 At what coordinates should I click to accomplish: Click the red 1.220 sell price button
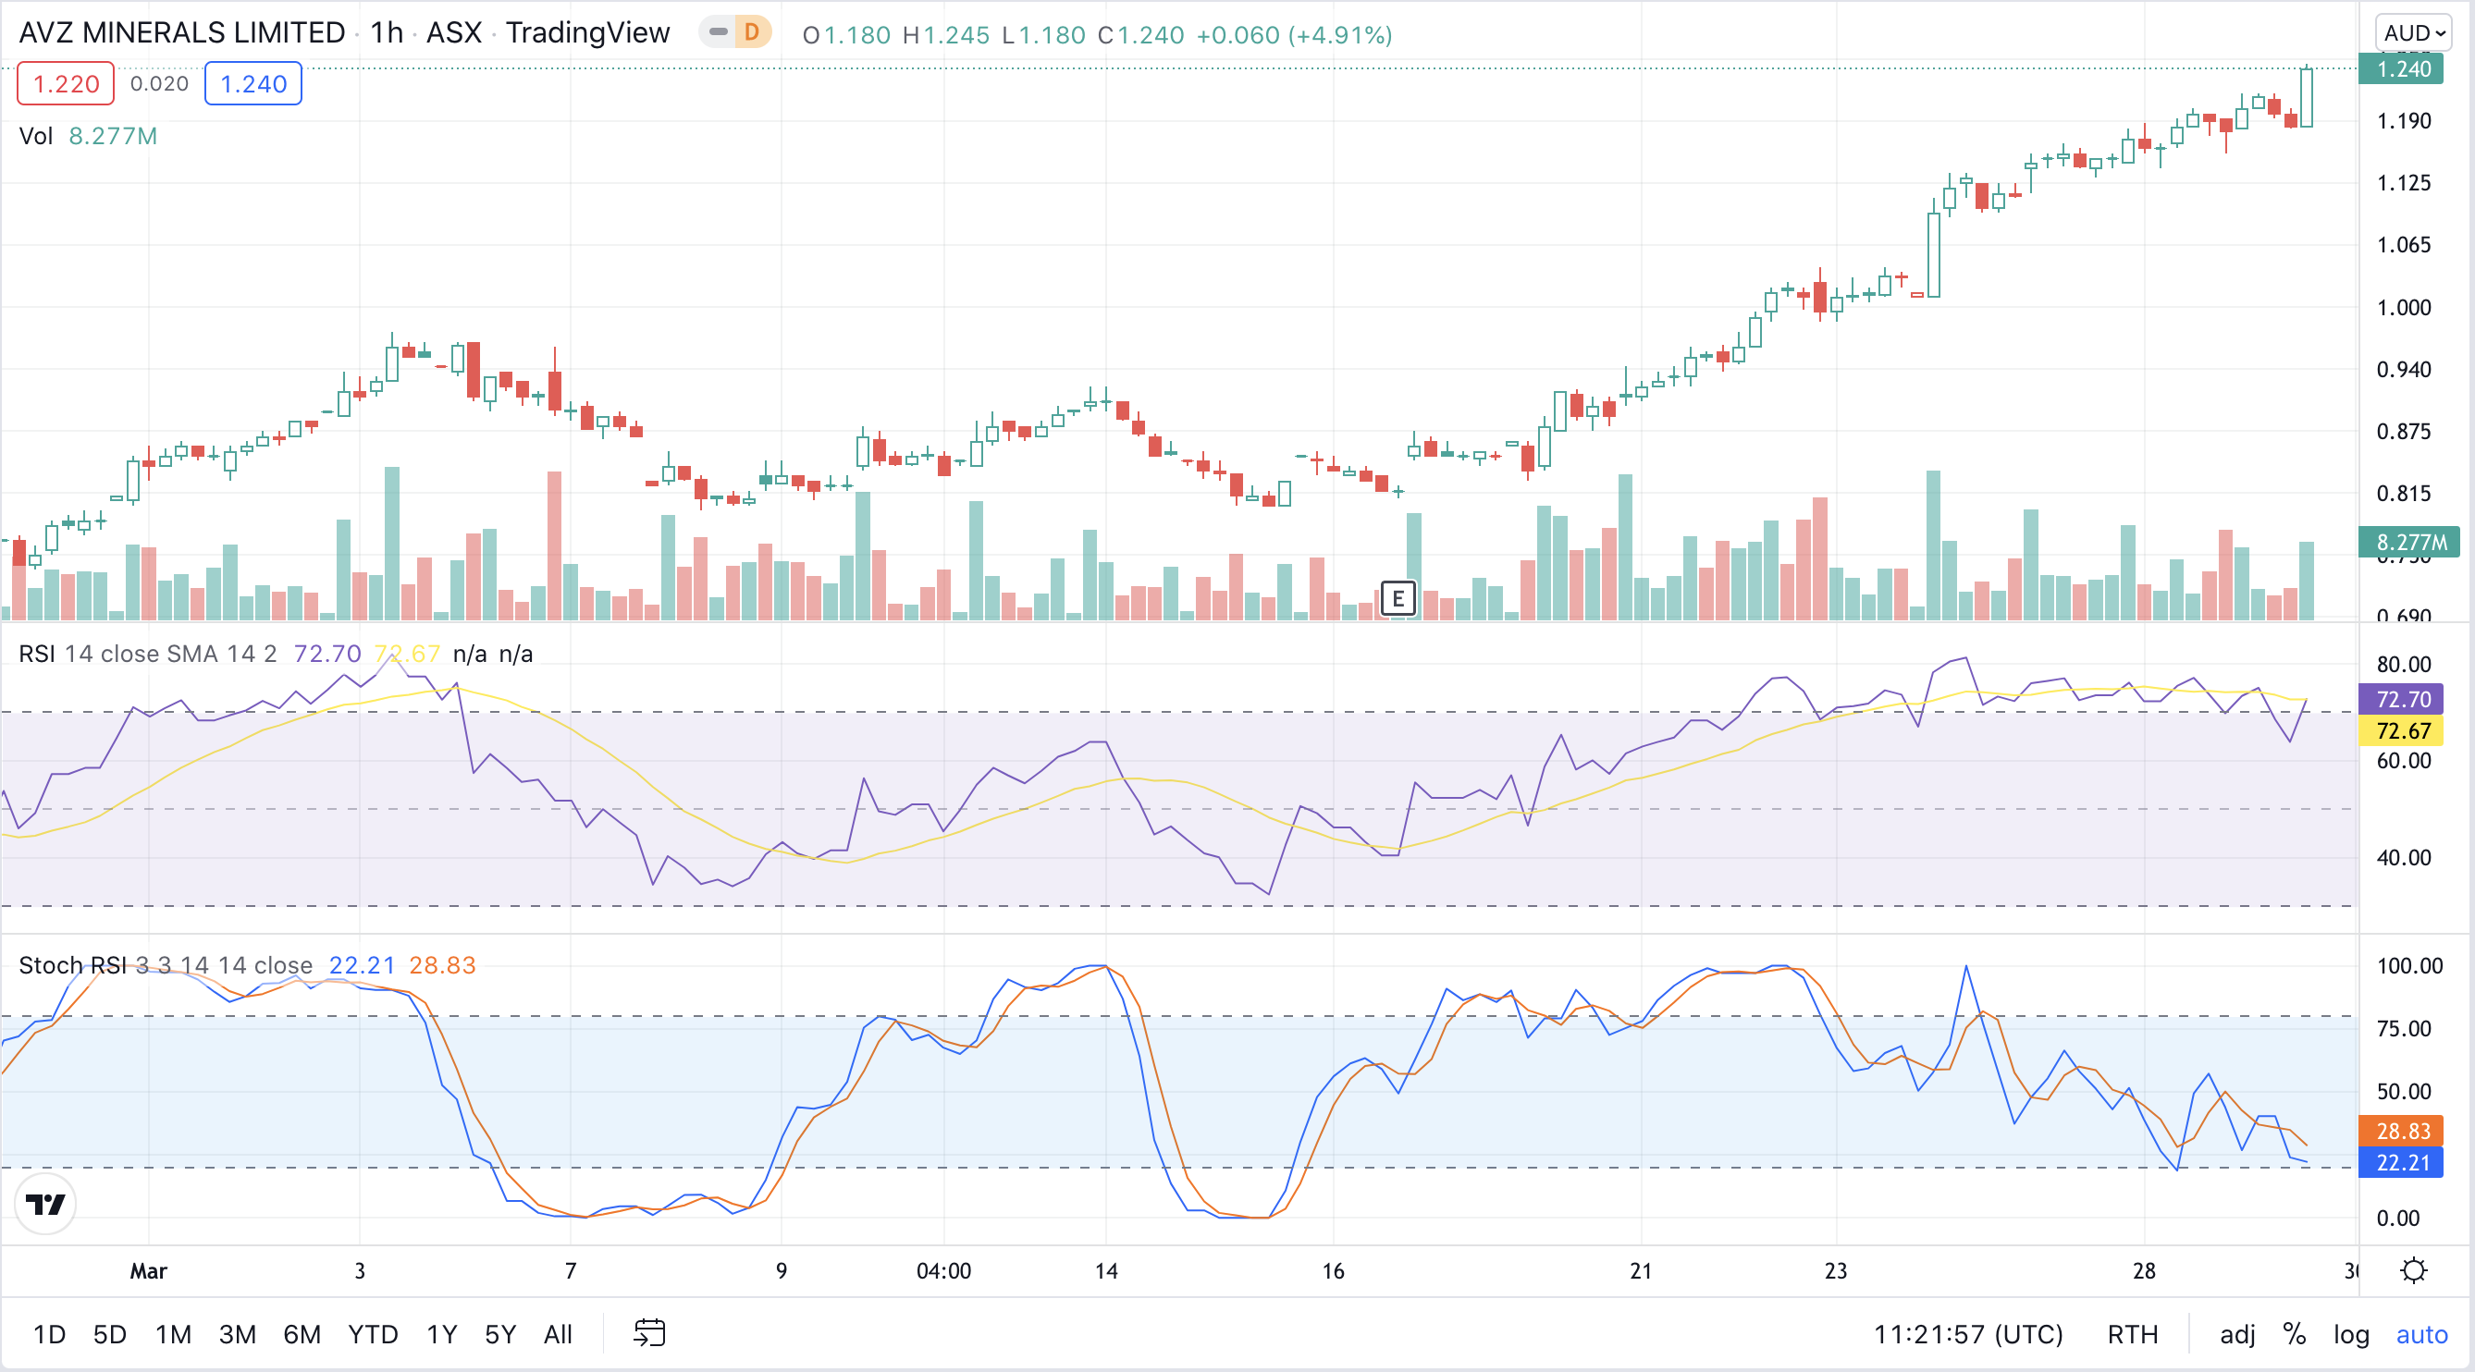coord(67,83)
